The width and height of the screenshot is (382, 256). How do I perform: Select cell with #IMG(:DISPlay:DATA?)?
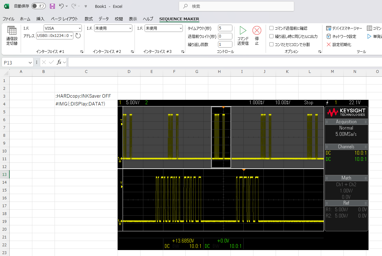point(86,104)
